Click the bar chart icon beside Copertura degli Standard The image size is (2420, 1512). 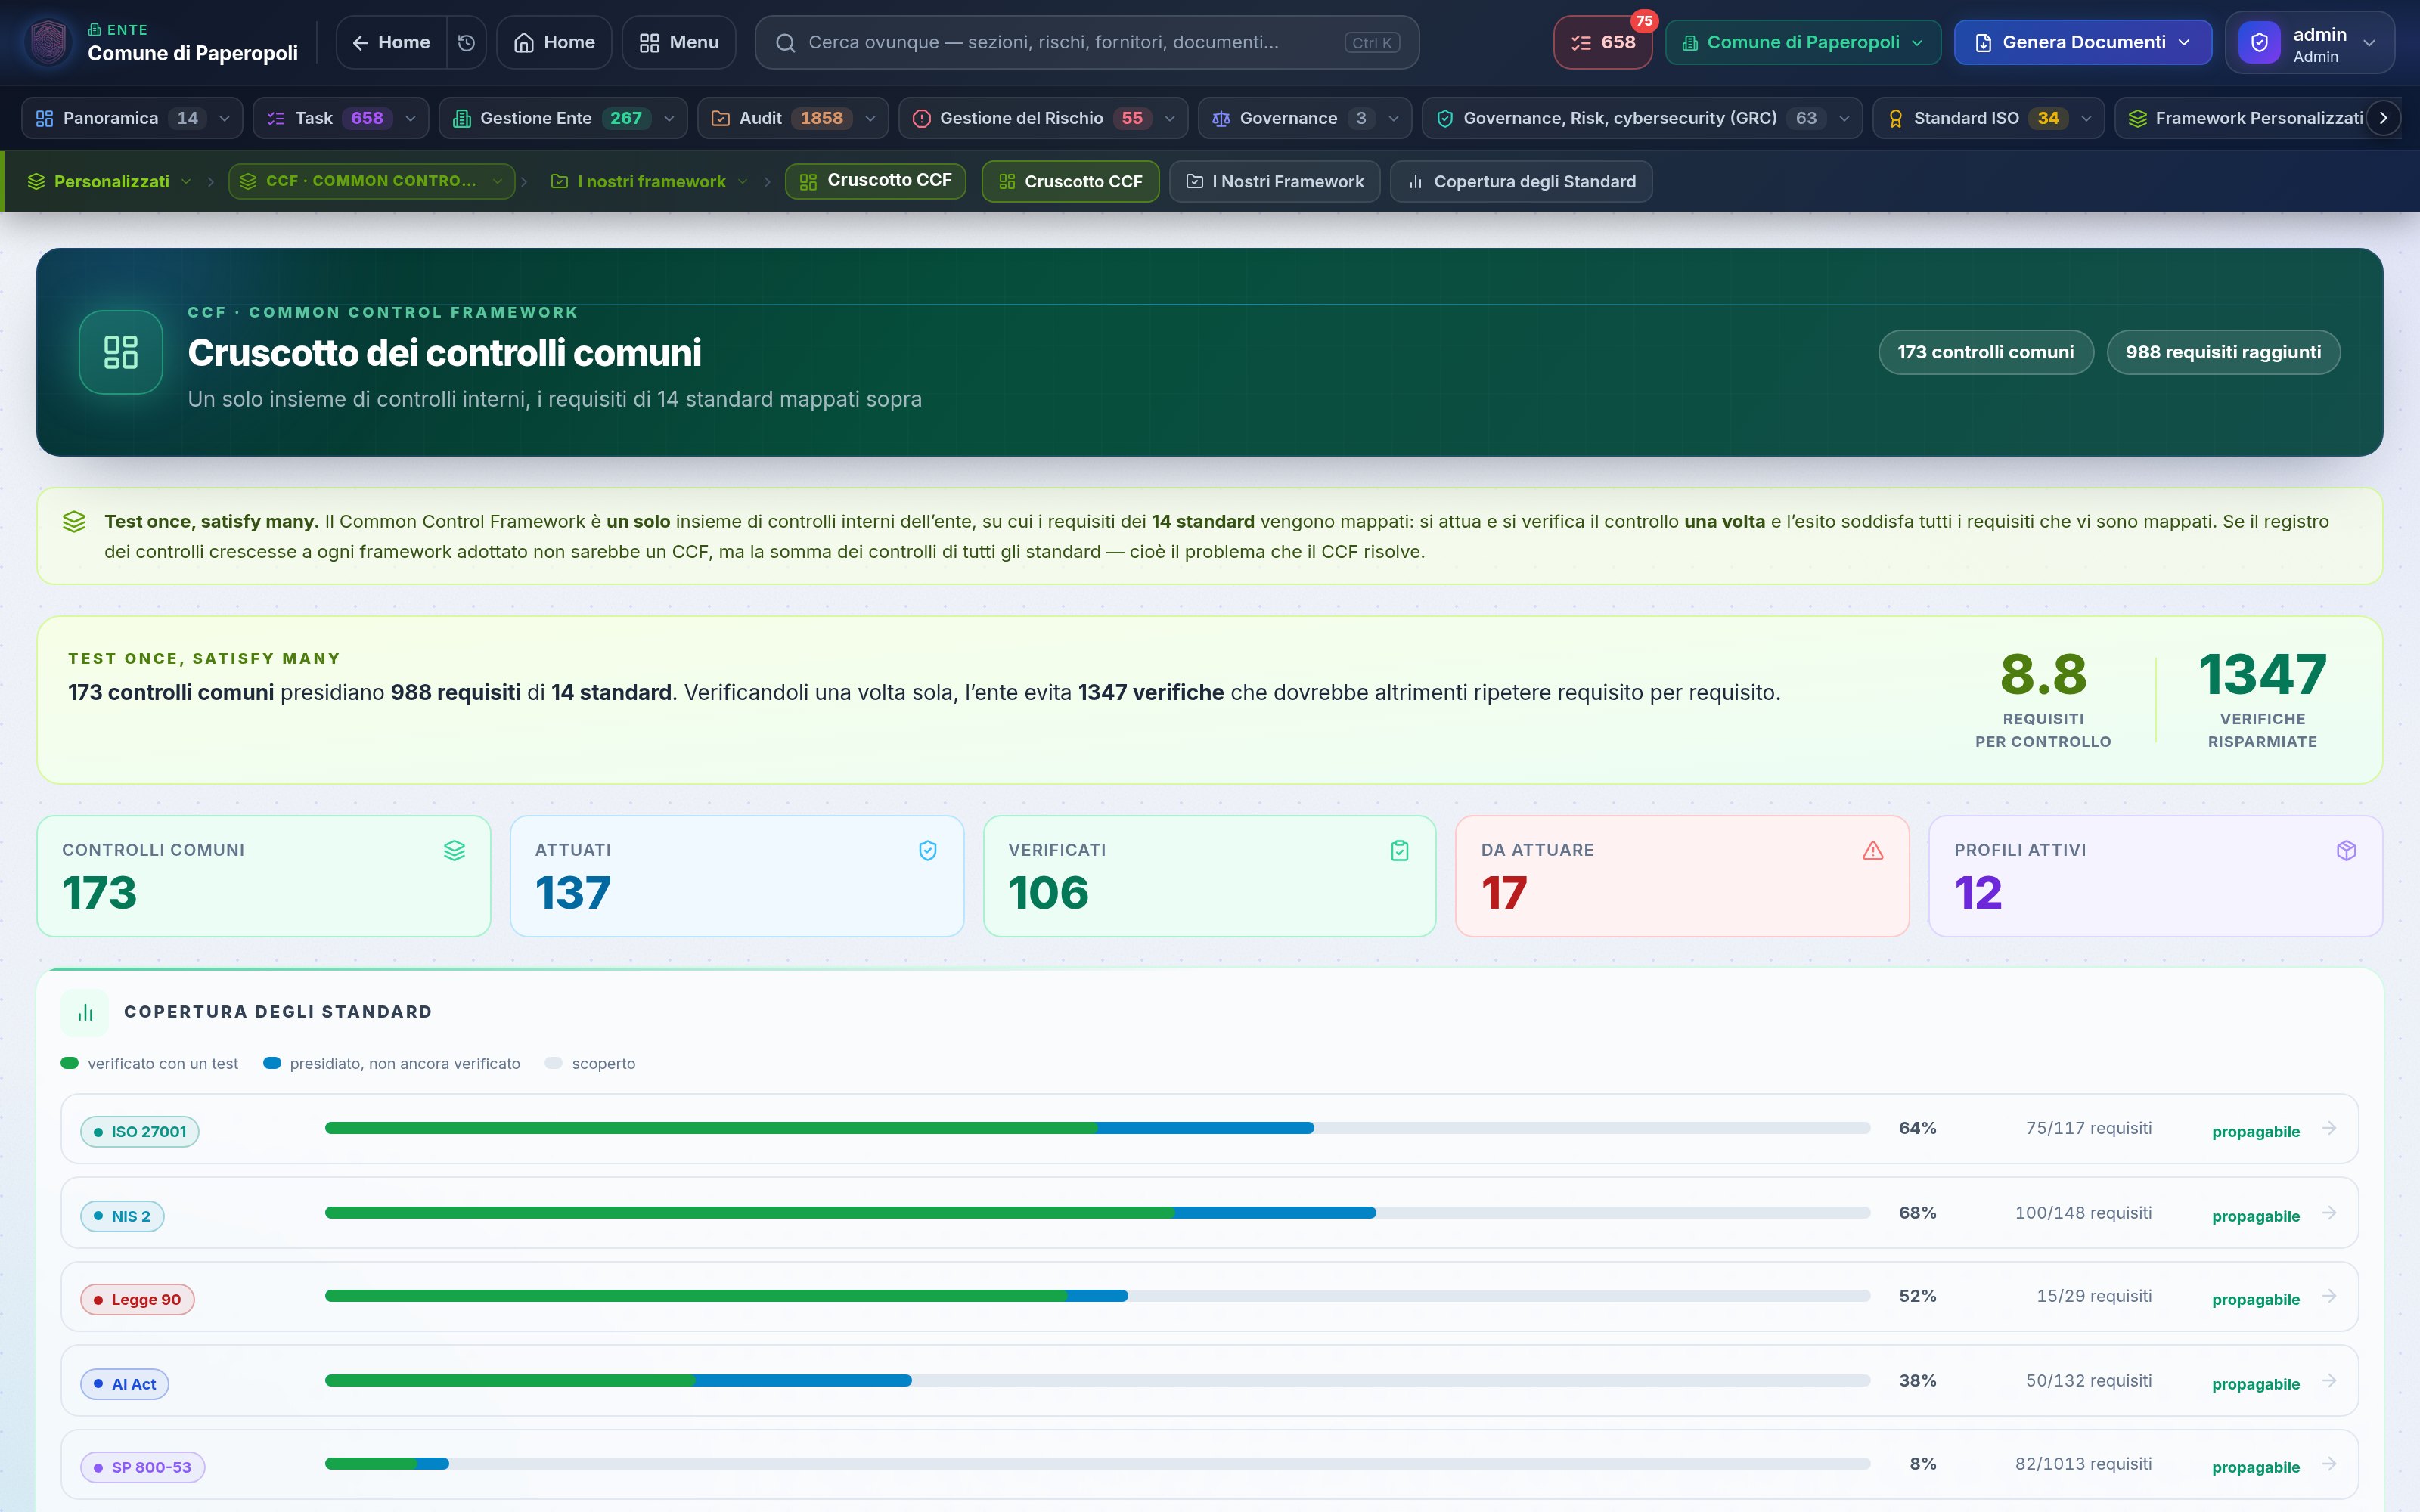85,1012
